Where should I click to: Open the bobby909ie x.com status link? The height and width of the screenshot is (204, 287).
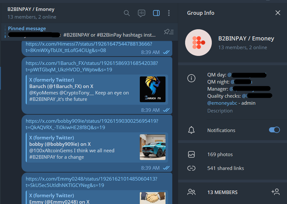coord(92,124)
